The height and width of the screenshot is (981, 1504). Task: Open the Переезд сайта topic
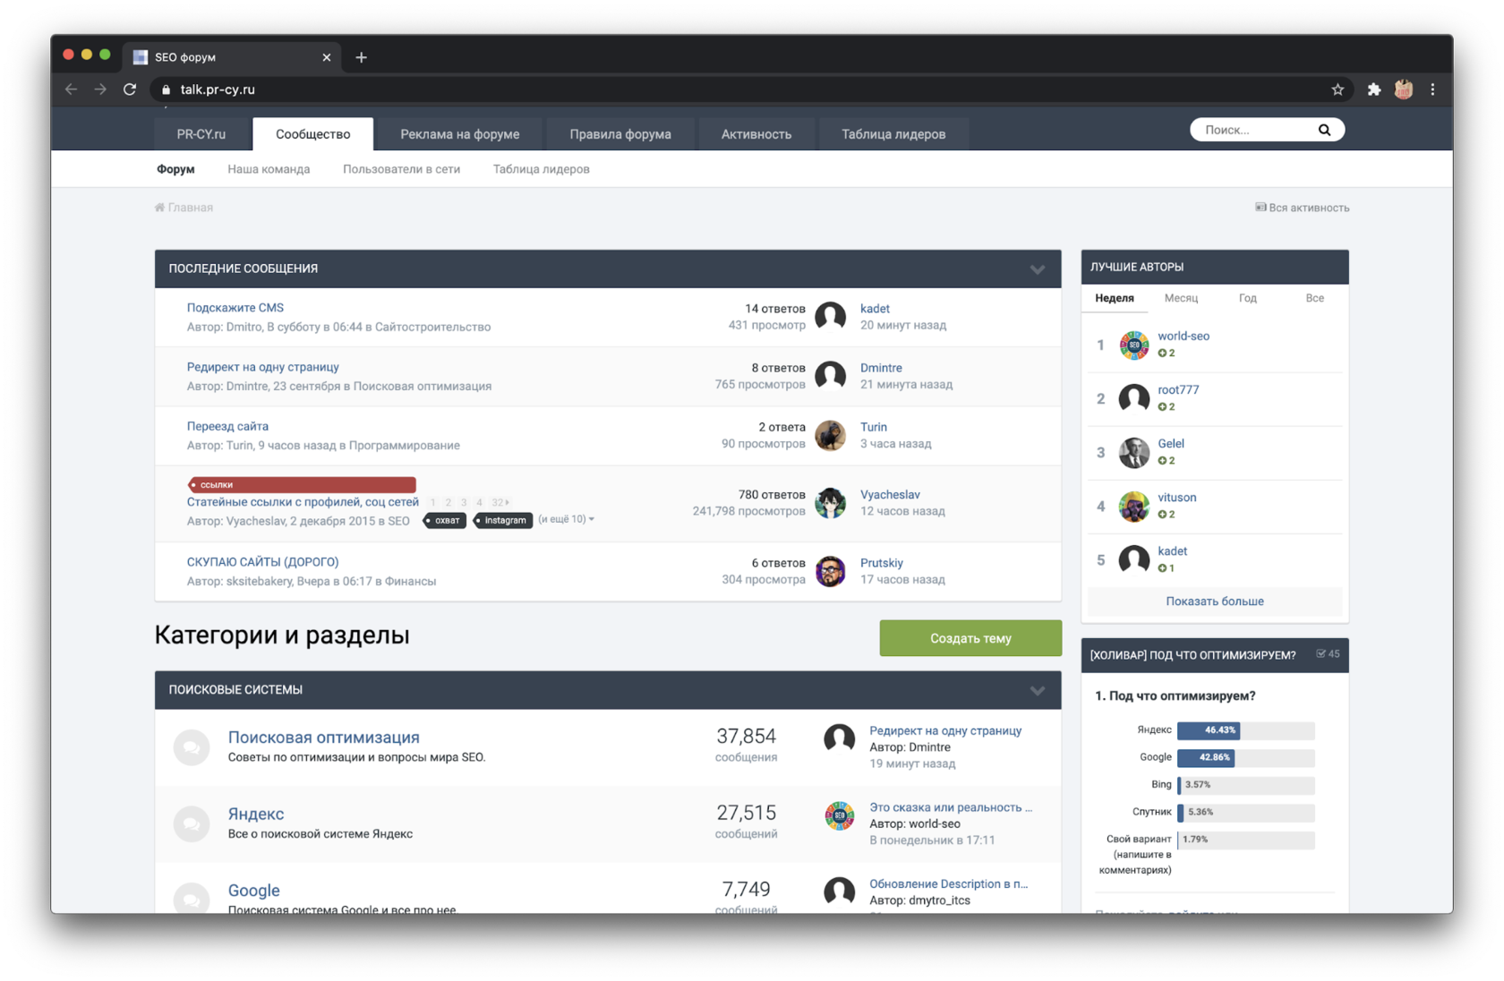click(227, 426)
